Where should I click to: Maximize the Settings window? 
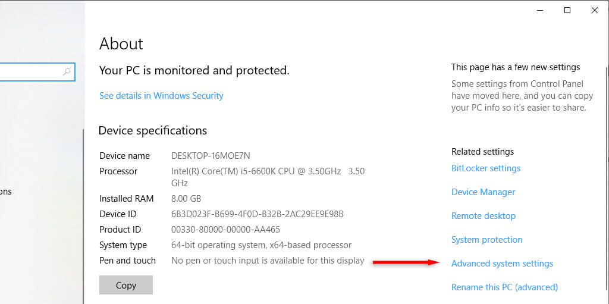(x=567, y=10)
